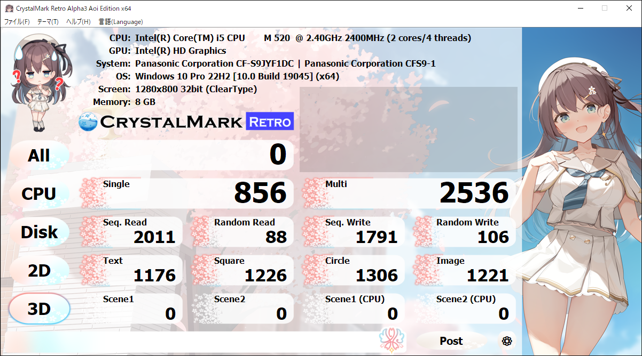The height and width of the screenshot is (356, 642).
Task: Minimize the CrystalMark Retro window
Action: [x=580, y=8]
